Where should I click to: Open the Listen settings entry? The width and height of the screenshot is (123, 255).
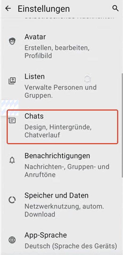click(x=61, y=86)
